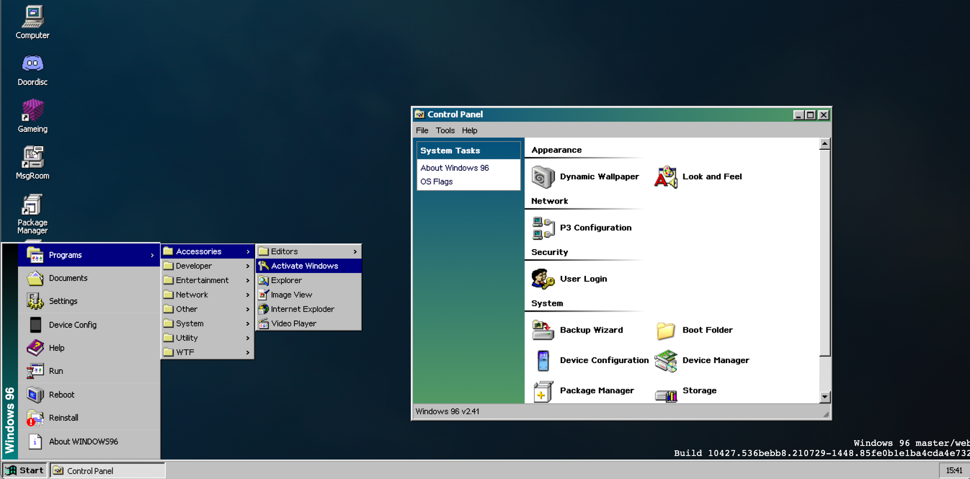Expand the WTF programs folder

click(207, 352)
